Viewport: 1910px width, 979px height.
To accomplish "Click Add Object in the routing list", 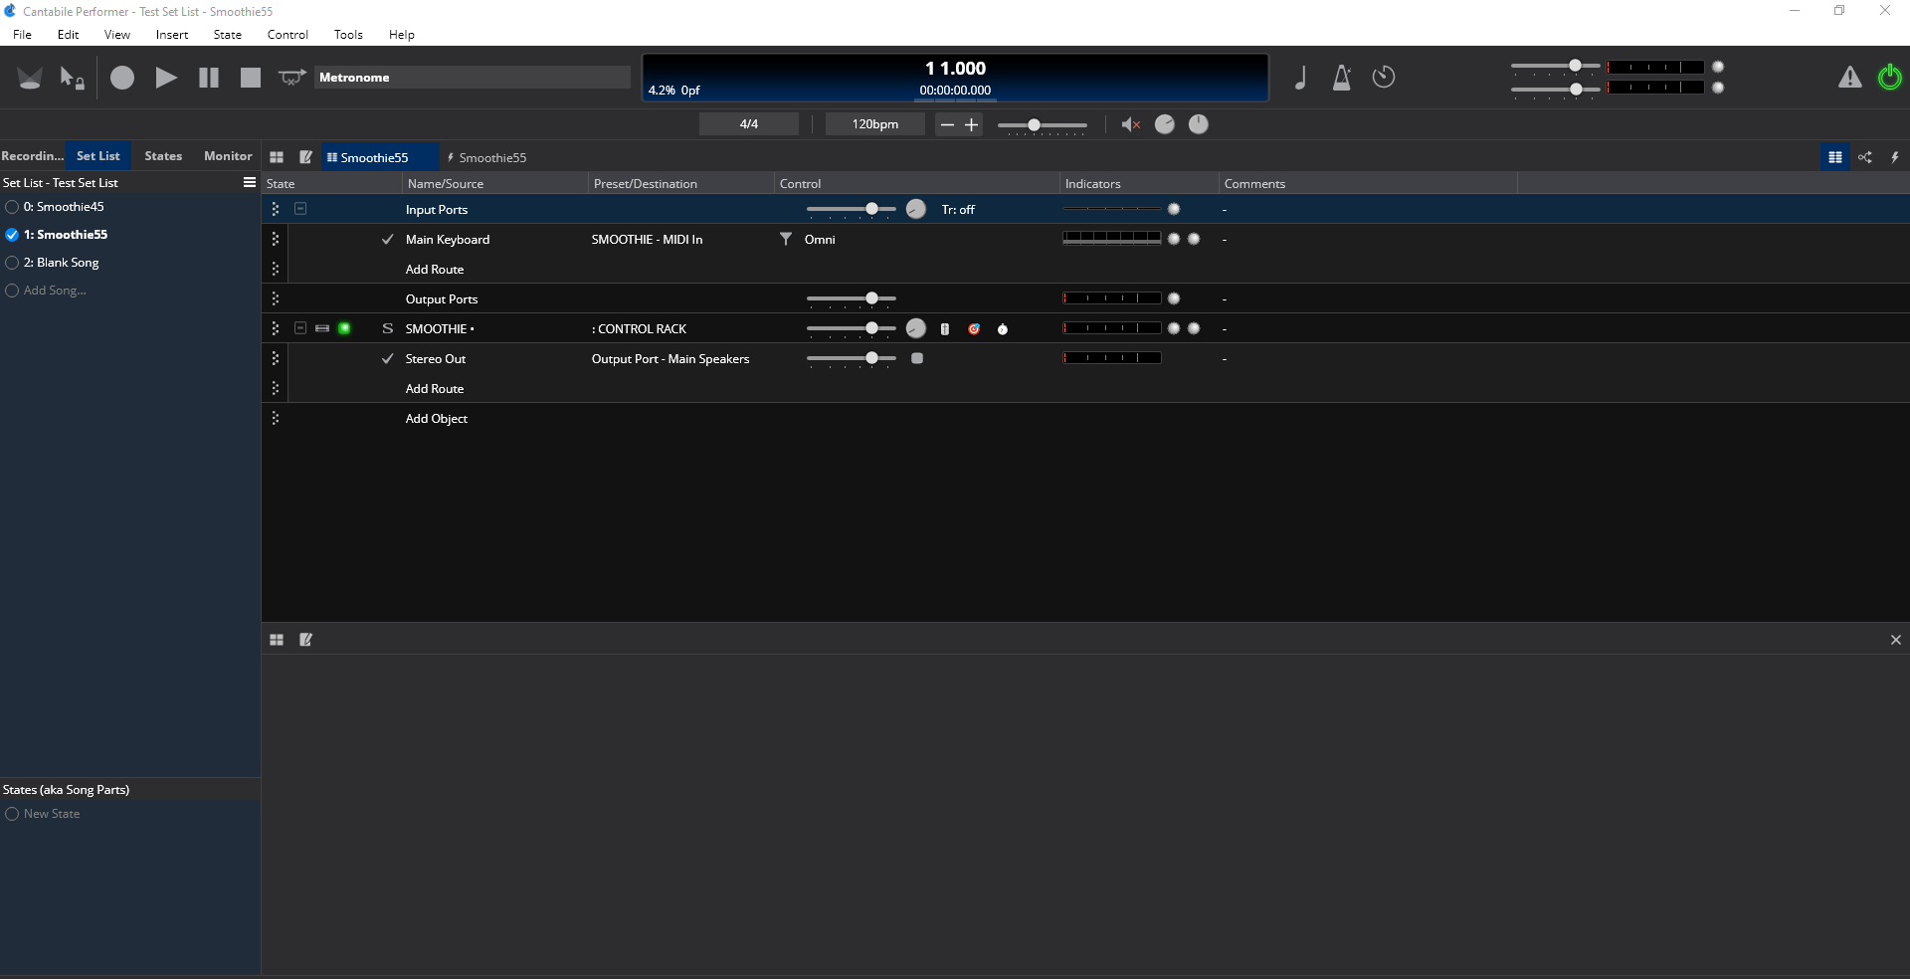I will 436,419.
